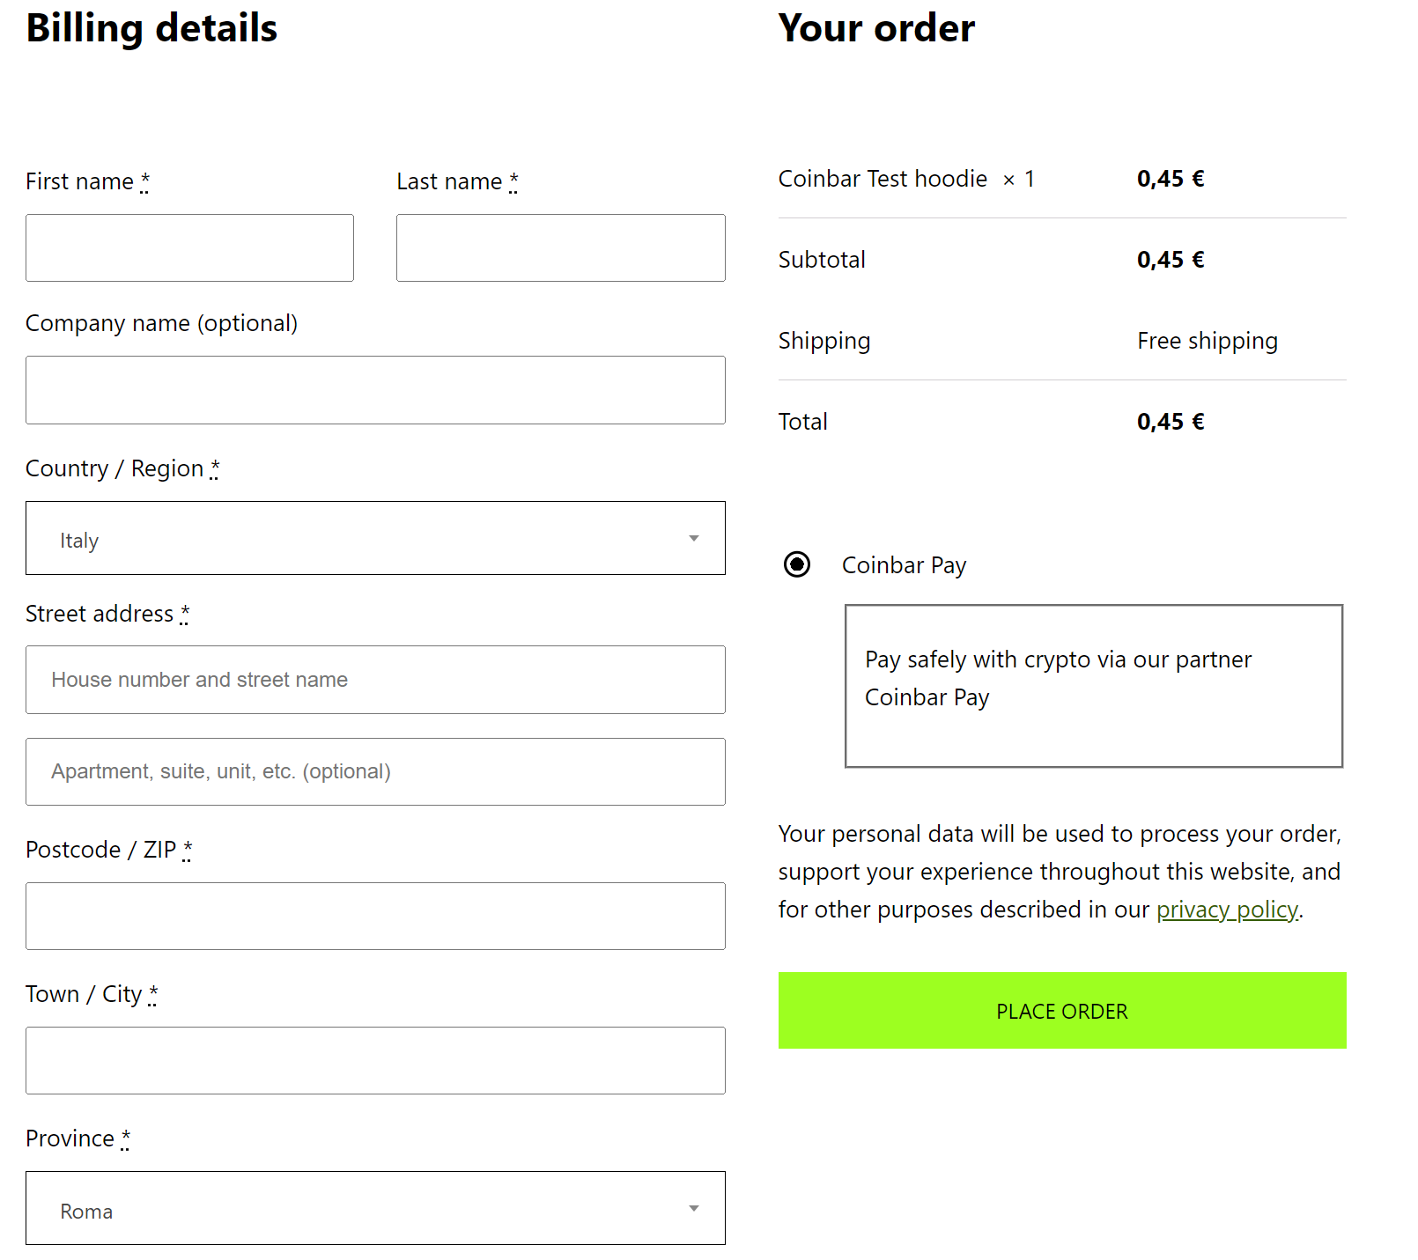The image size is (1418, 1260).
Task: Open the privacy policy link
Action: [x=1227, y=910]
